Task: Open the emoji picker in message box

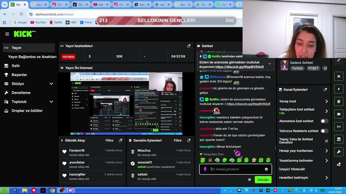Action: click(x=266, y=169)
